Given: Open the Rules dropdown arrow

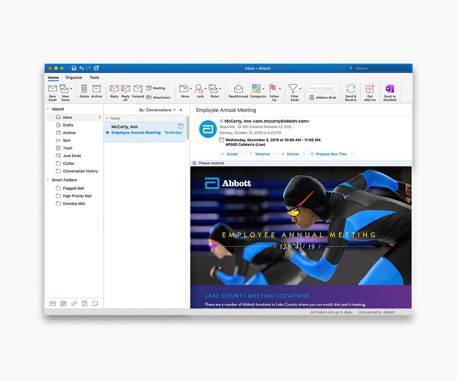Looking at the screenshot, I should point(220,89).
